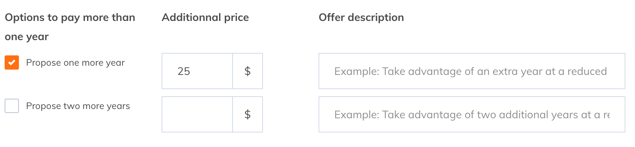Image resolution: width=635 pixels, height=147 pixels.
Task: Click the "Options to pay more than" heading
Action: [70, 17]
